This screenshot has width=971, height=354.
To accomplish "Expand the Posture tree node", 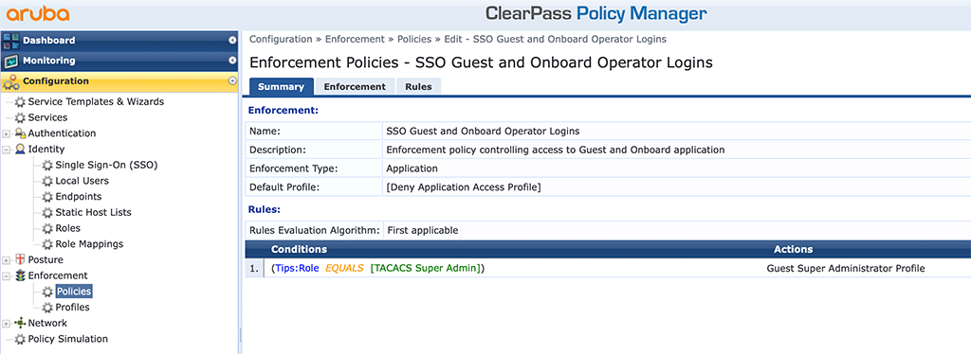I will click(x=7, y=260).
